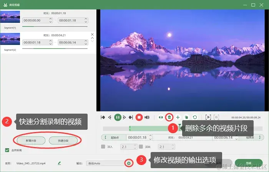Select the Segment[1] thumbnail
This screenshot has height=172, width=269.
10,17
